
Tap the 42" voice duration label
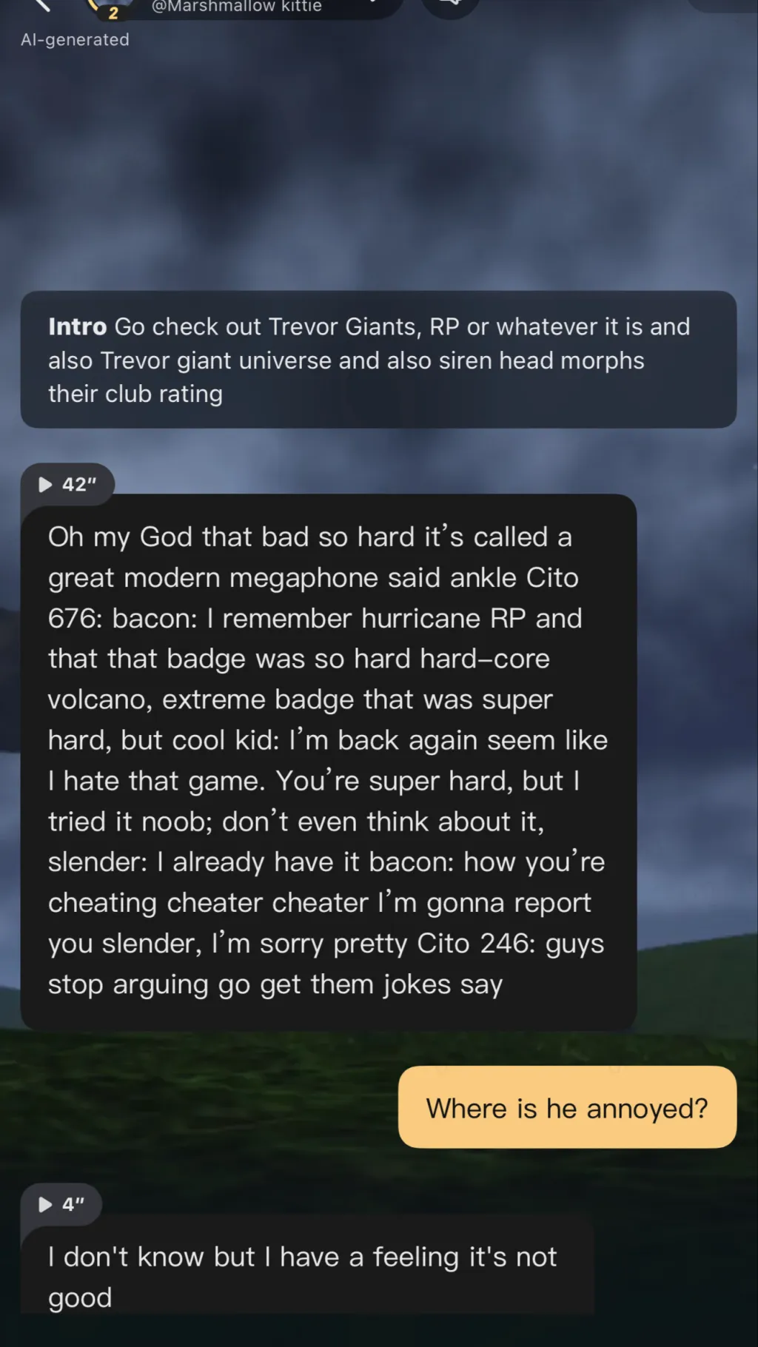click(x=79, y=485)
